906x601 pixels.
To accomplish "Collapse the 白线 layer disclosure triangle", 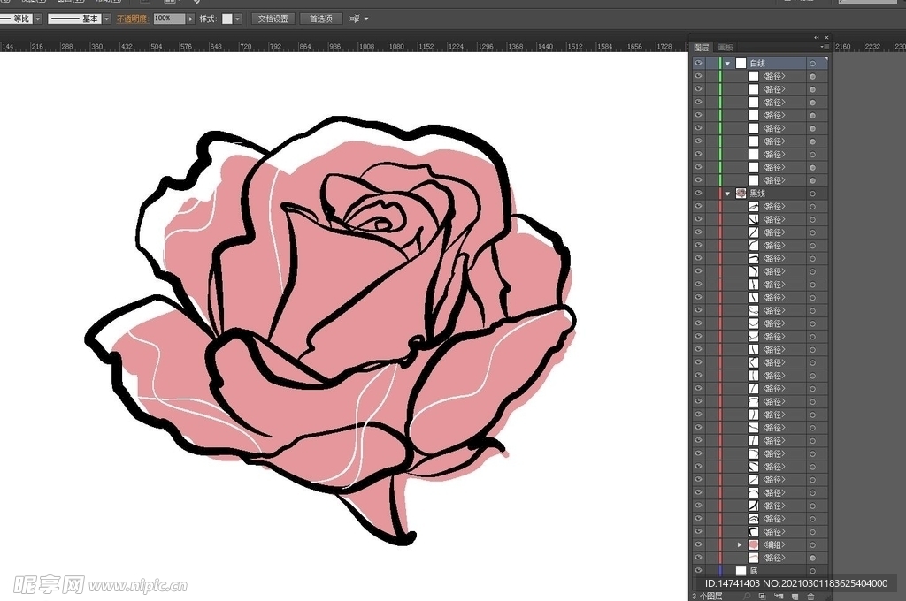I will [727, 64].
